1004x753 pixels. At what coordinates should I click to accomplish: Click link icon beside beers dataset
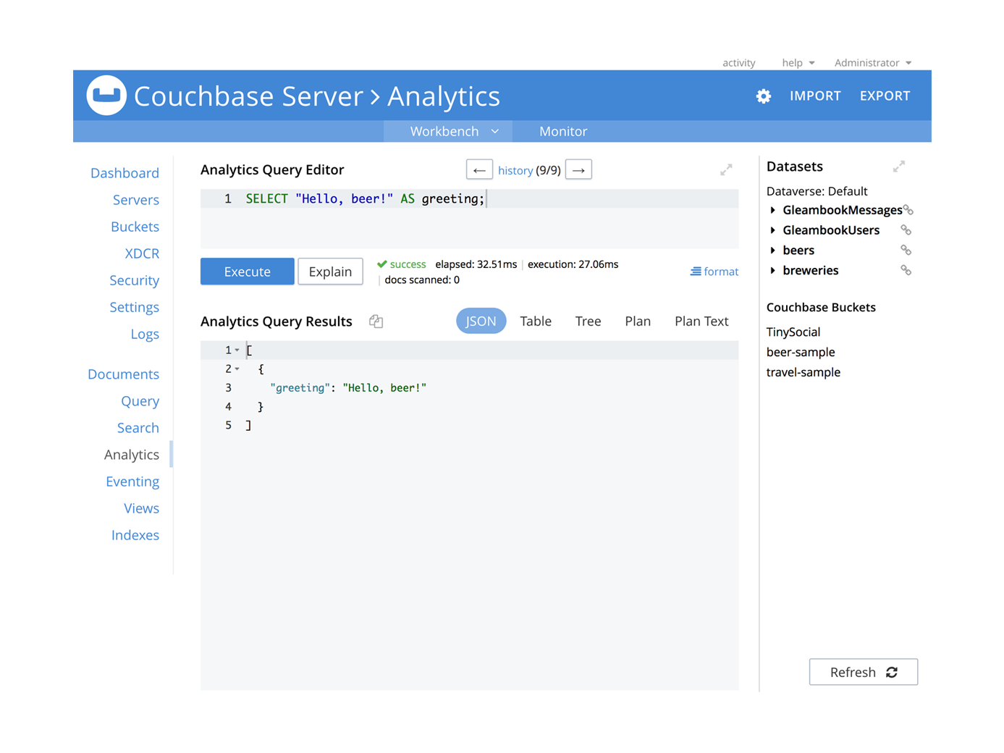pos(906,251)
